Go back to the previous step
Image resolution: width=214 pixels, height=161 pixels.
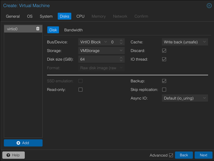pyautogui.click(x=184, y=155)
